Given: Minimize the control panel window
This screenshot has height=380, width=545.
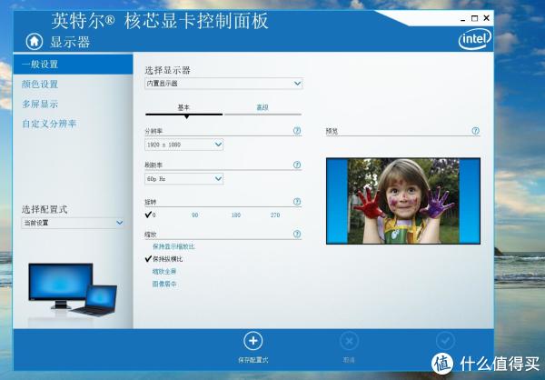Looking at the screenshot, I should (x=462, y=19).
